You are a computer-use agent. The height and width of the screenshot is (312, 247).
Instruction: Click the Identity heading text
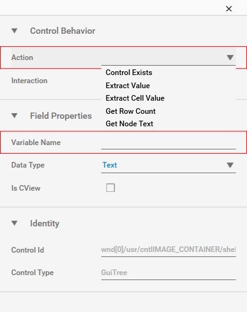point(44,223)
